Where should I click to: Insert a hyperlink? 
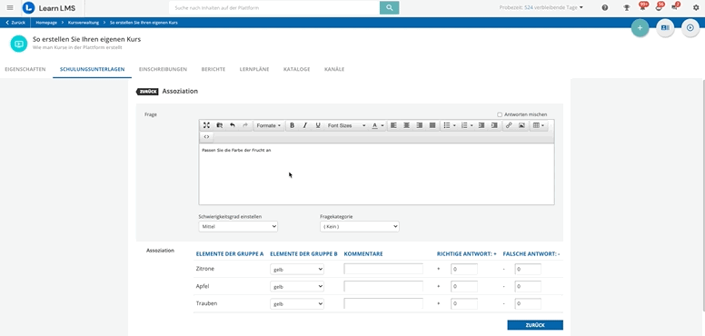tap(509, 125)
